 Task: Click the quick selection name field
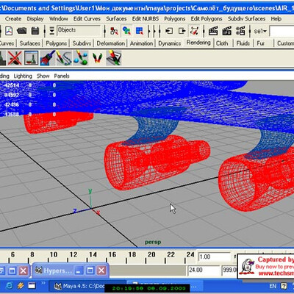(282, 31)
